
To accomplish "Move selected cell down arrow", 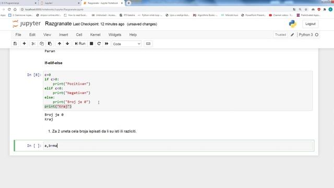I will tap(67, 44).
